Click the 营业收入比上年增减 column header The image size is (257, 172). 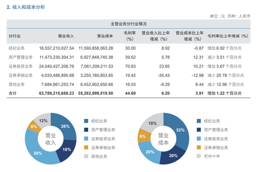(156, 36)
